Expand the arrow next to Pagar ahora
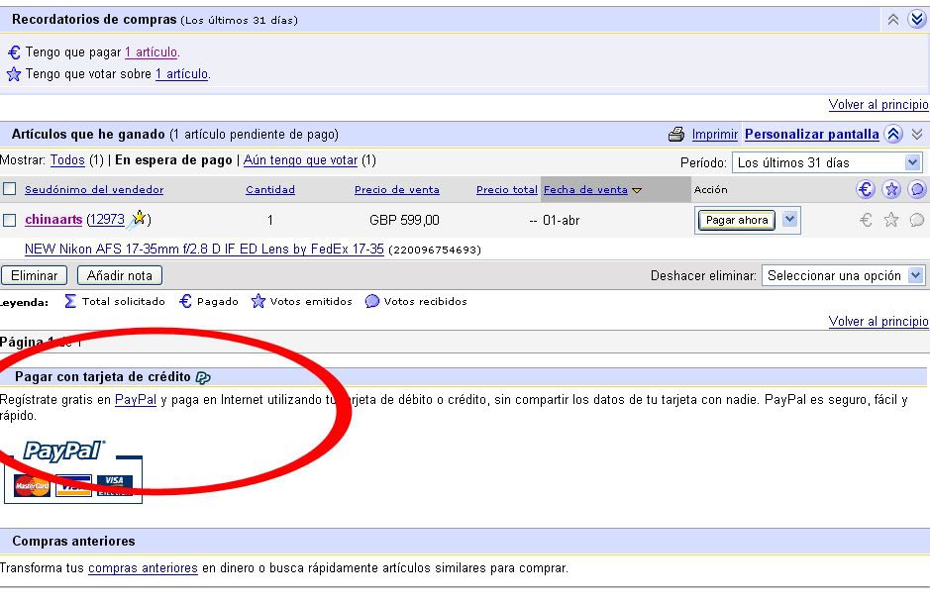 pyautogui.click(x=789, y=220)
